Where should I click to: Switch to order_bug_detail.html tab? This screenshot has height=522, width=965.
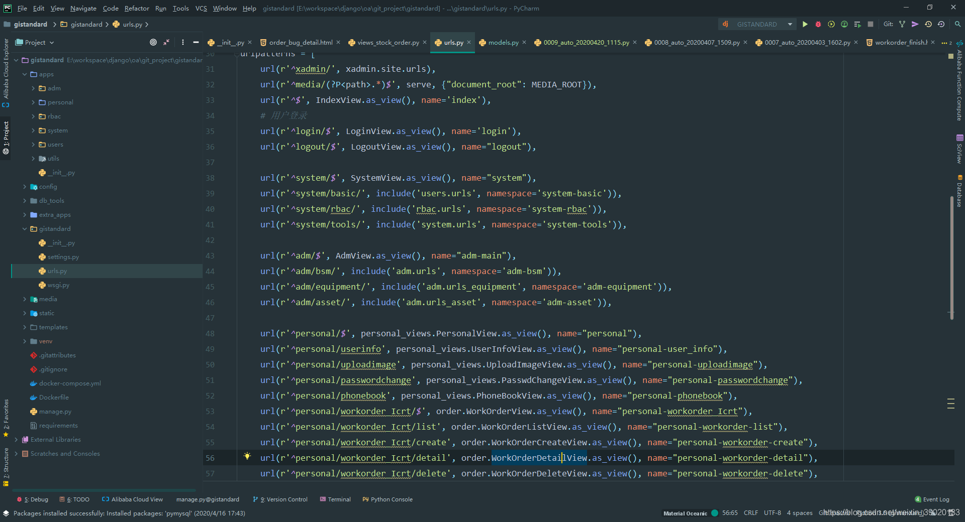[300, 43]
